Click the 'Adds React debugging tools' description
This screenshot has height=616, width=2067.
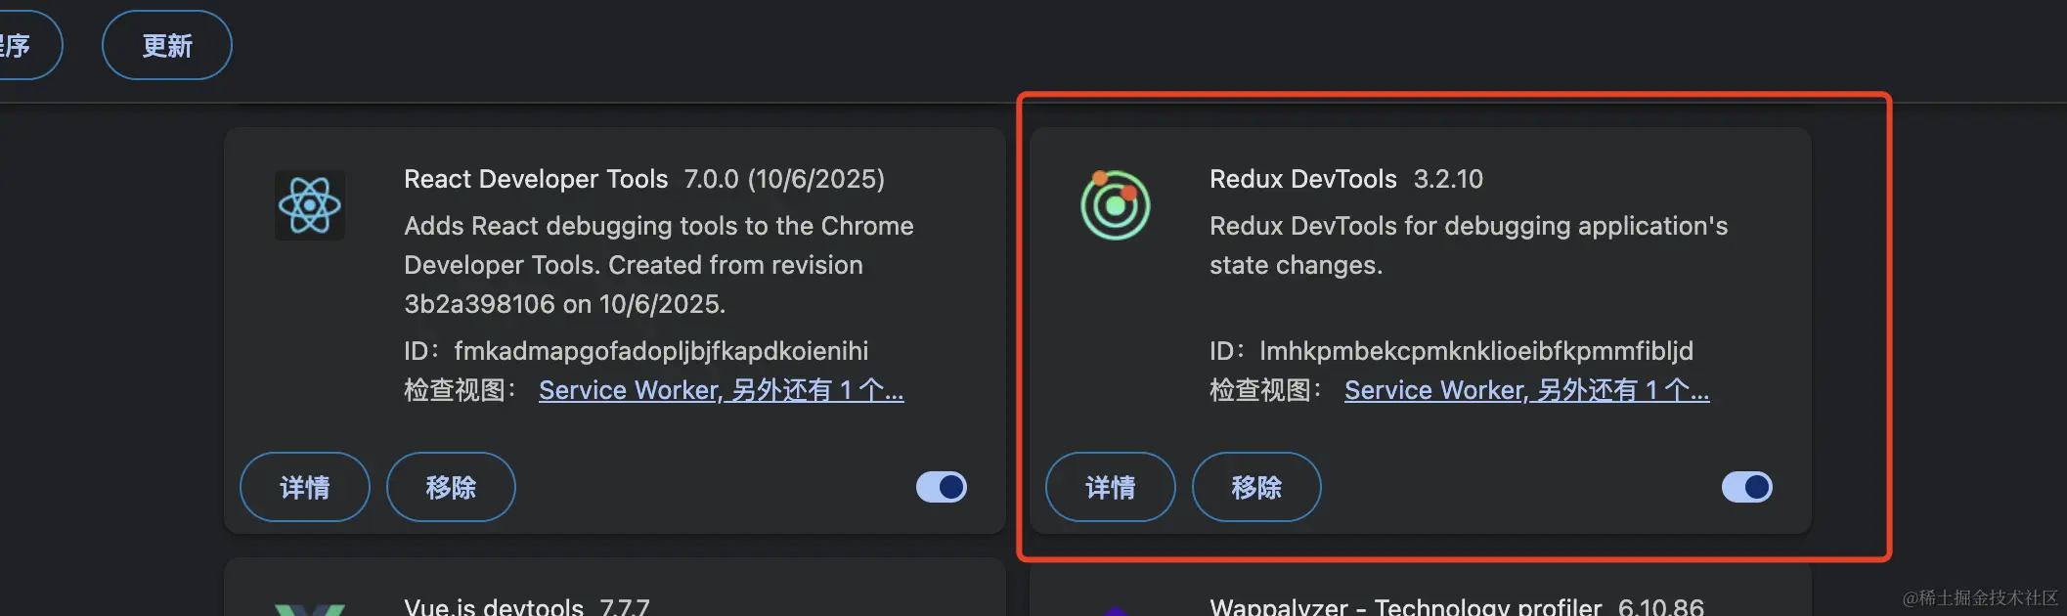tap(659, 265)
